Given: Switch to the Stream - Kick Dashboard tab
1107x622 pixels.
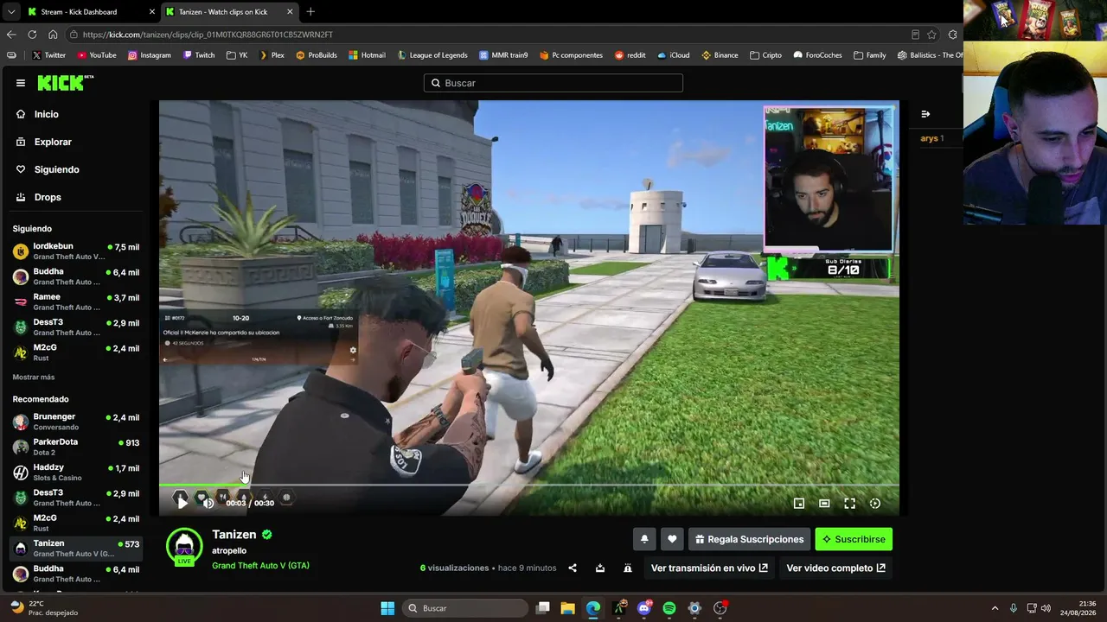Looking at the screenshot, I should 90,12.
